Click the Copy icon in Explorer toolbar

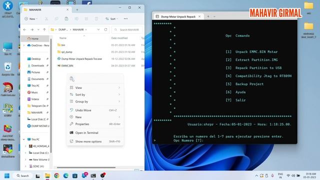56,19
